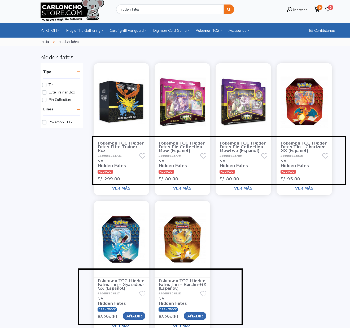350x328 pixels.
Task: Click the Ingresar user account icon
Action: (290, 10)
